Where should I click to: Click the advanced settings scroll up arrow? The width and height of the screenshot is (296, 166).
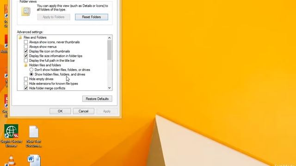(x=109, y=38)
